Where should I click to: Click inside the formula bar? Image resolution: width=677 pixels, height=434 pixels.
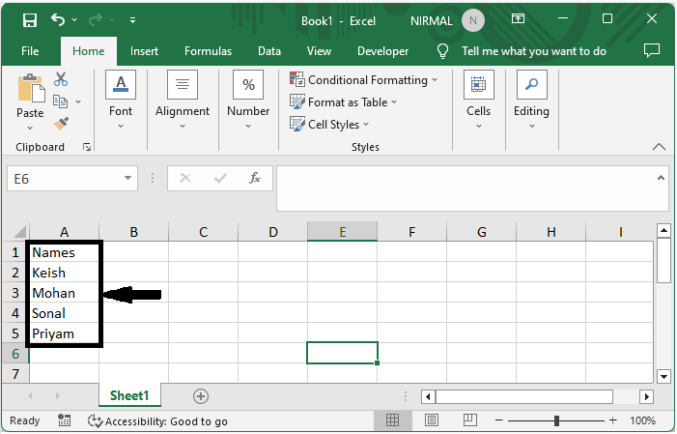(x=465, y=188)
